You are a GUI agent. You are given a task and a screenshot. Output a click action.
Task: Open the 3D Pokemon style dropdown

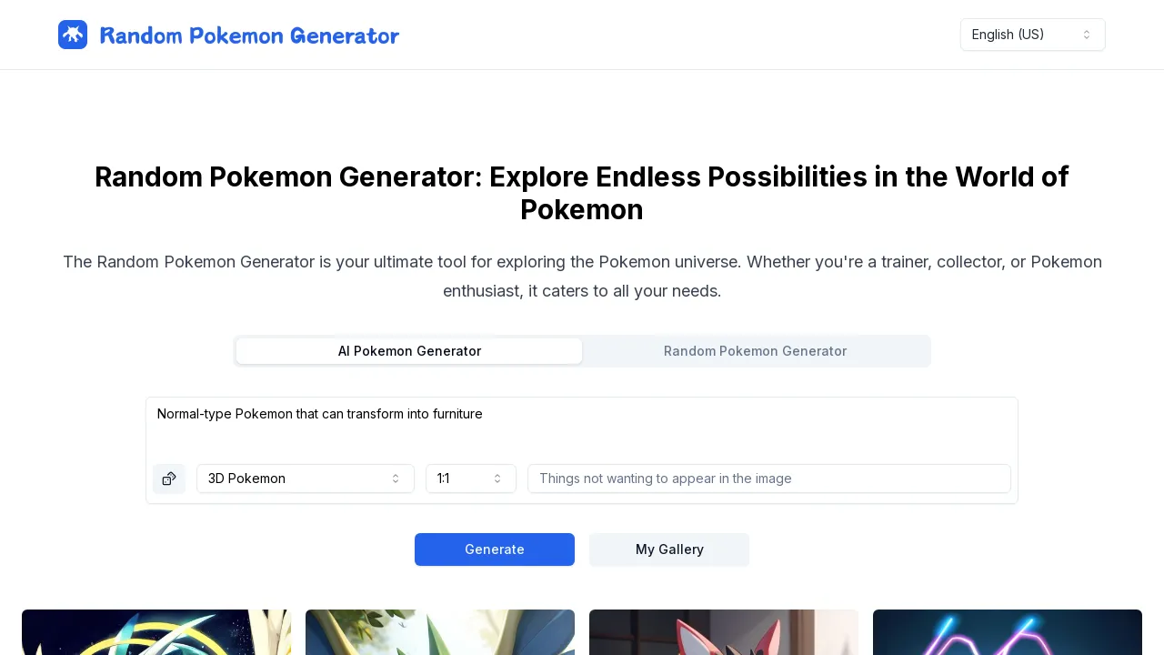coord(305,479)
